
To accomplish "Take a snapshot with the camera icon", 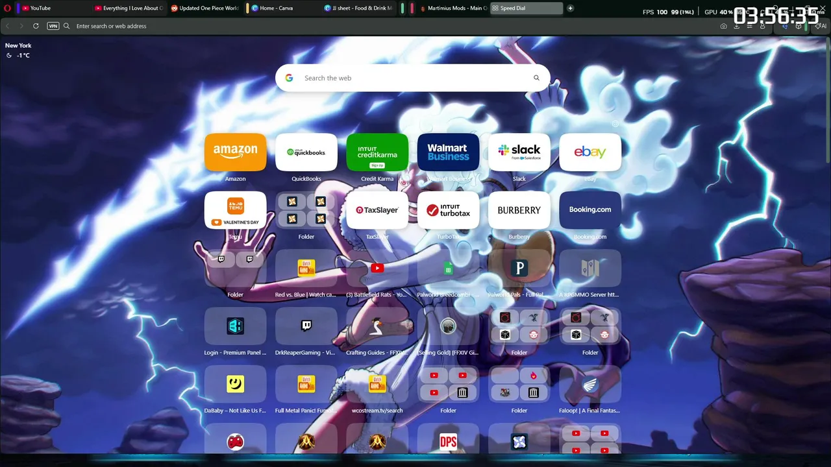I will pos(723,26).
